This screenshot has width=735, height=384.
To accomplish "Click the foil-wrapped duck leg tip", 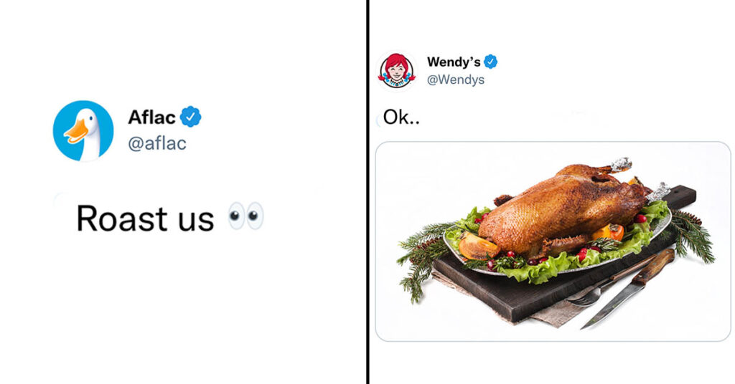I will click(621, 165).
